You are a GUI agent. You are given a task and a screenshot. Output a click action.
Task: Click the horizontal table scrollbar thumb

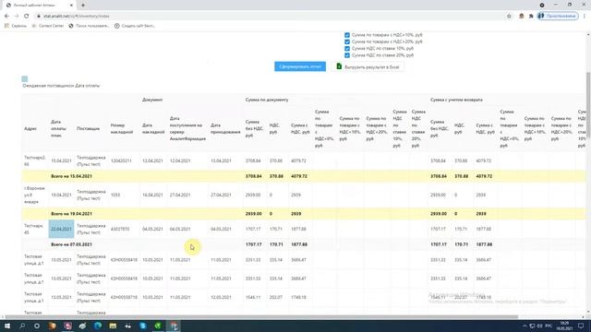pos(261,316)
